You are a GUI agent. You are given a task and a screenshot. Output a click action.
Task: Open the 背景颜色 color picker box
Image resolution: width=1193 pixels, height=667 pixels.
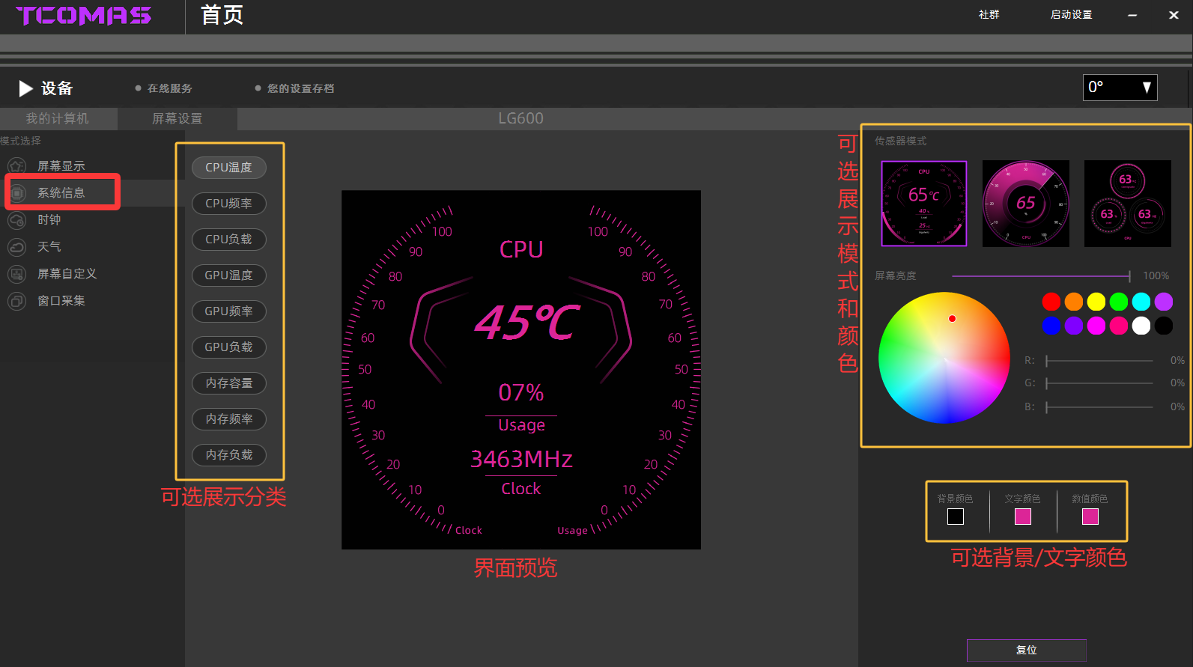(956, 517)
